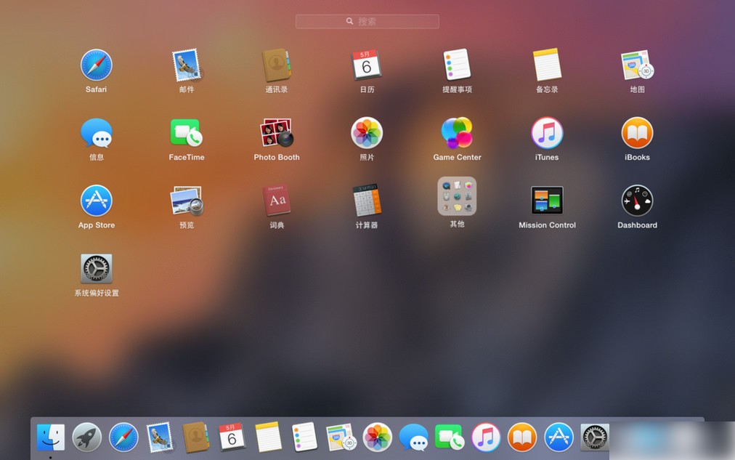Open FaceTime from the Dock
Screen dimensions: 735x460
pos(450,437)
